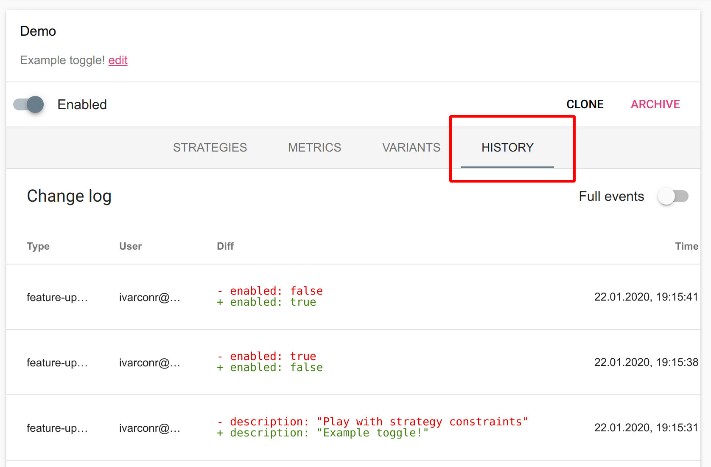Screen dimensions: 711x467
Task: Go to the VARIANTS tab
Action: (x=411, y=147)
